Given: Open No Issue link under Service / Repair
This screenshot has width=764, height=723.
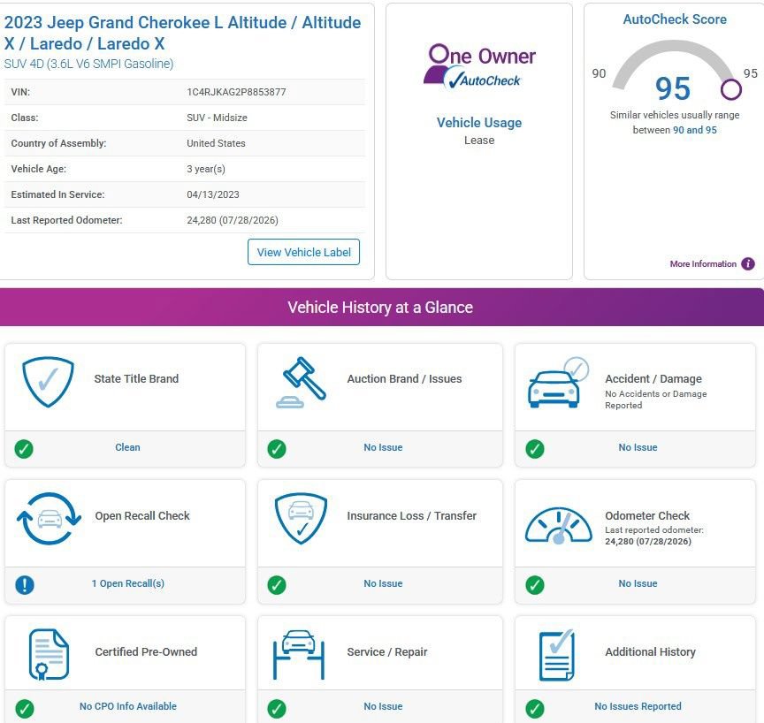Looking at the screenshot, I should [x=383, y=706].
